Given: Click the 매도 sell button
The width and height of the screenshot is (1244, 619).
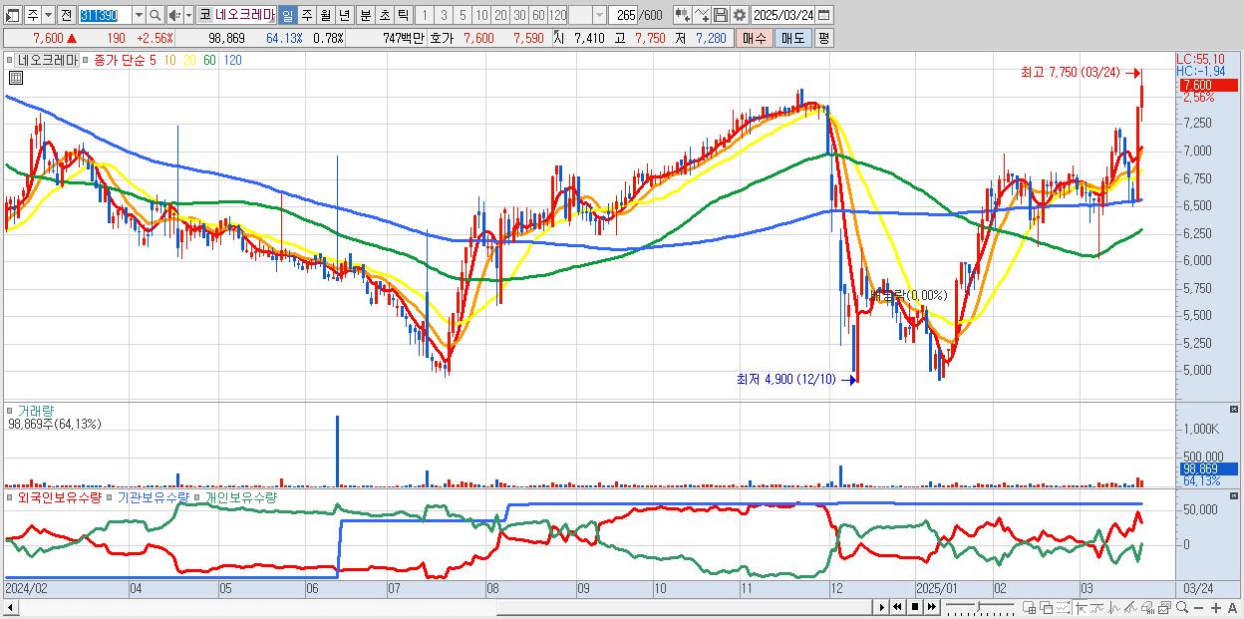Looking at the screenshot, I should click(x=792, y=38).
